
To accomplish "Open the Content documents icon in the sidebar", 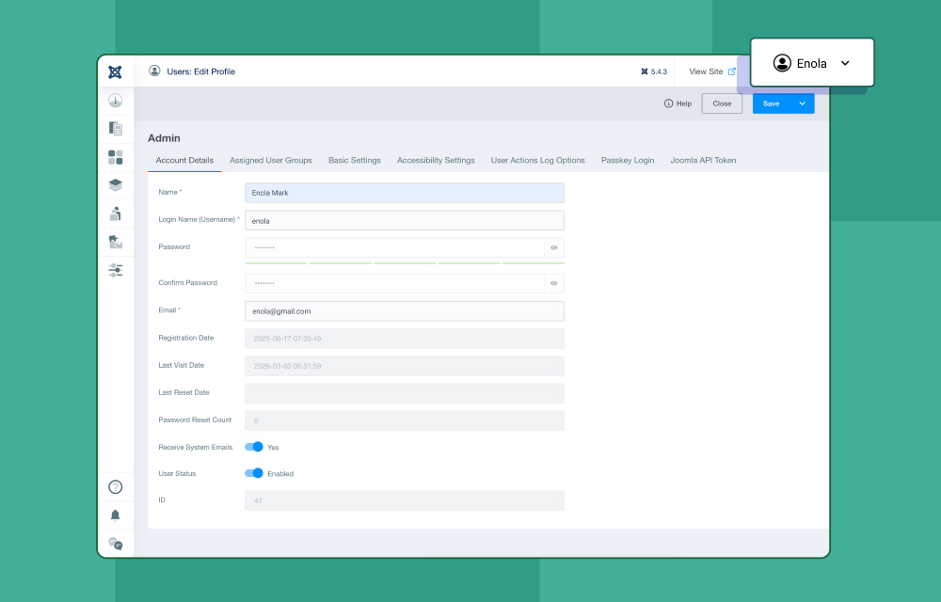I will click(115, 128).
